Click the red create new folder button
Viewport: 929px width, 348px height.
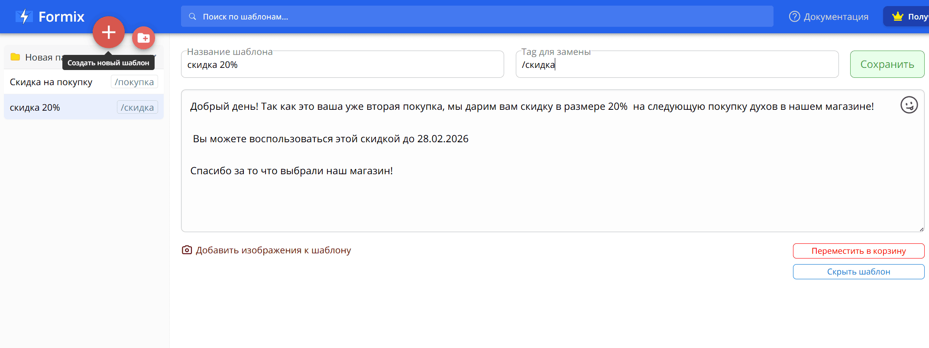tap(143, 38)
